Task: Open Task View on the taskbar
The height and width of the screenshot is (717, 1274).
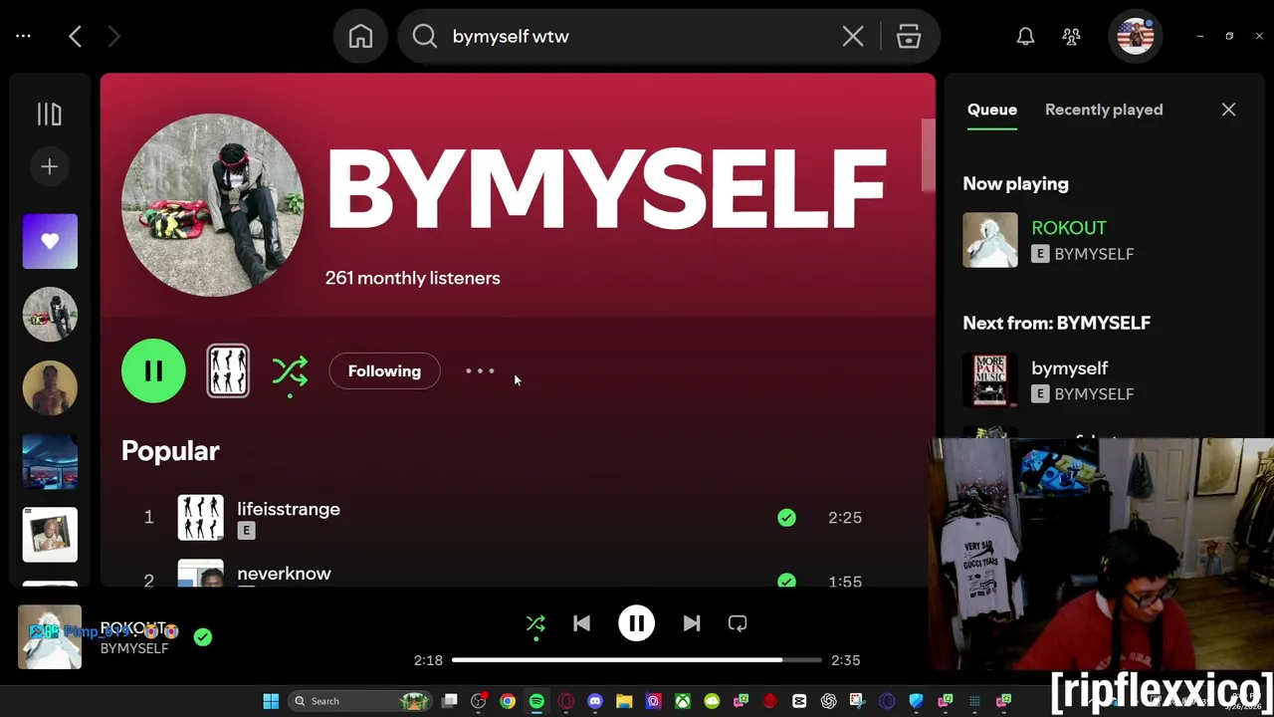Action: [x=450, y=701]
